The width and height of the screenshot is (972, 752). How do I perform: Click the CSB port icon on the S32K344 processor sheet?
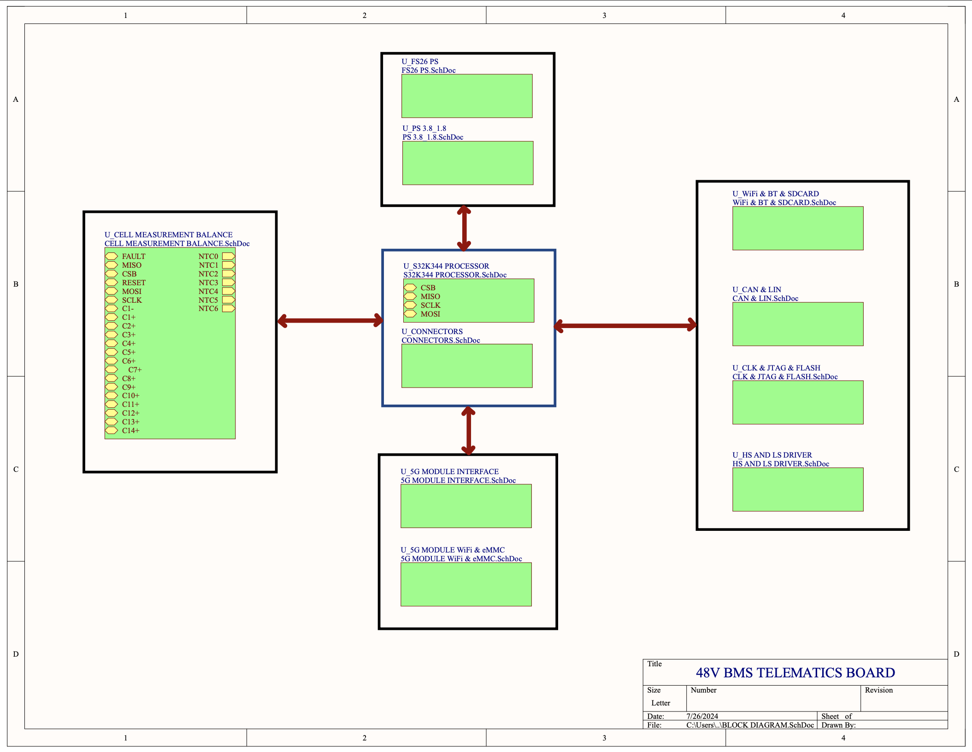(410, 288)
